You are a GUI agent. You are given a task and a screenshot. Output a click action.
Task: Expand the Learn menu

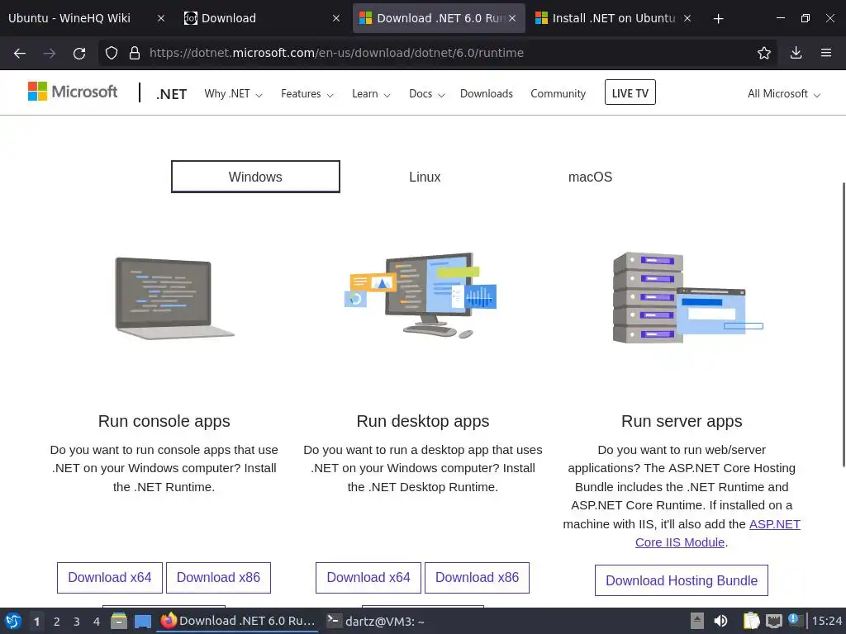(x=371, y=94)
